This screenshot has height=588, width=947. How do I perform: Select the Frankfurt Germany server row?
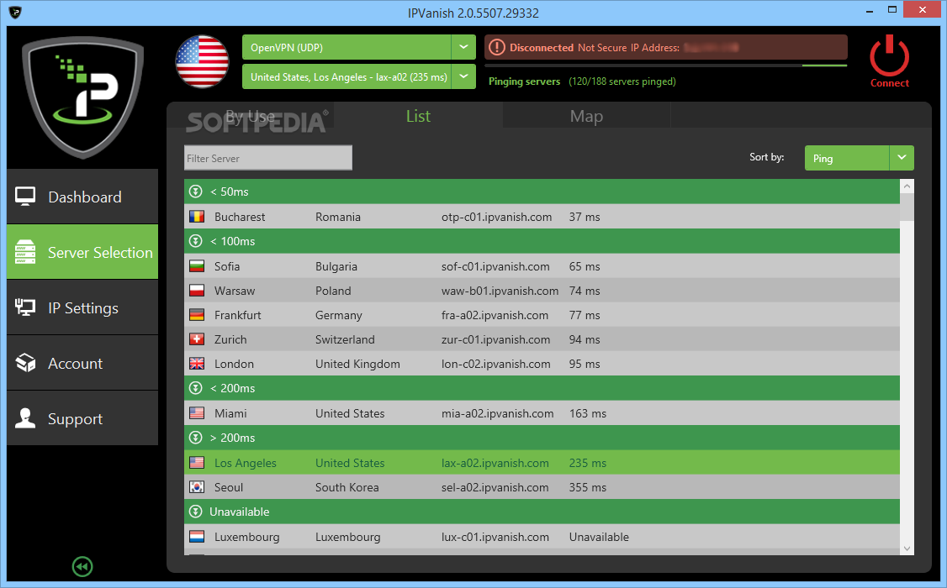pos(542,315)
